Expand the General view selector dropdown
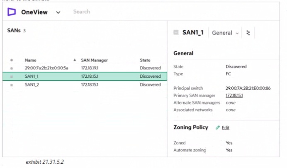 [x=225, y=33]
